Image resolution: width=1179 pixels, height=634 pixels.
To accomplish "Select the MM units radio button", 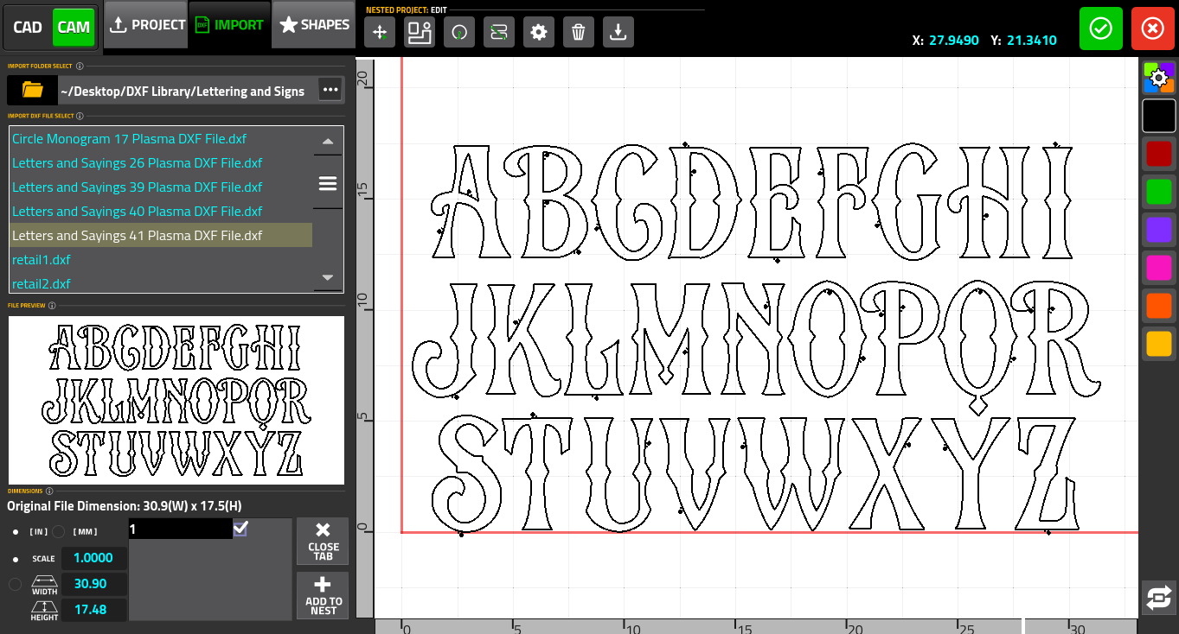I will (x=58, y=532).
